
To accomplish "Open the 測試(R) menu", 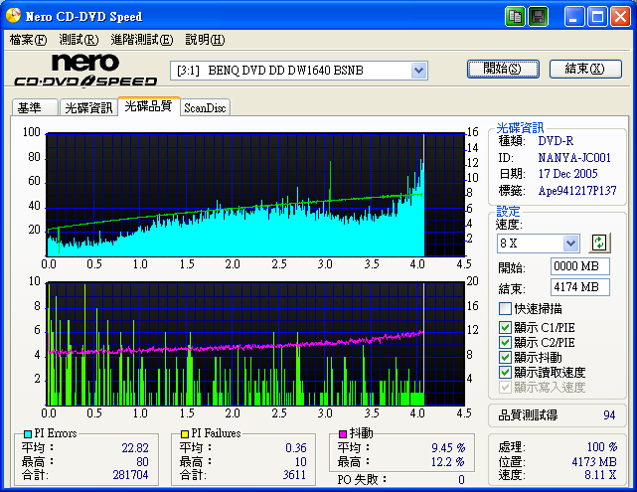I will click(79, 40).
